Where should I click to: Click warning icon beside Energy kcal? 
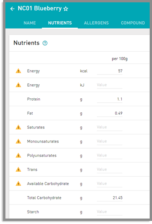(x=18, y=71)
